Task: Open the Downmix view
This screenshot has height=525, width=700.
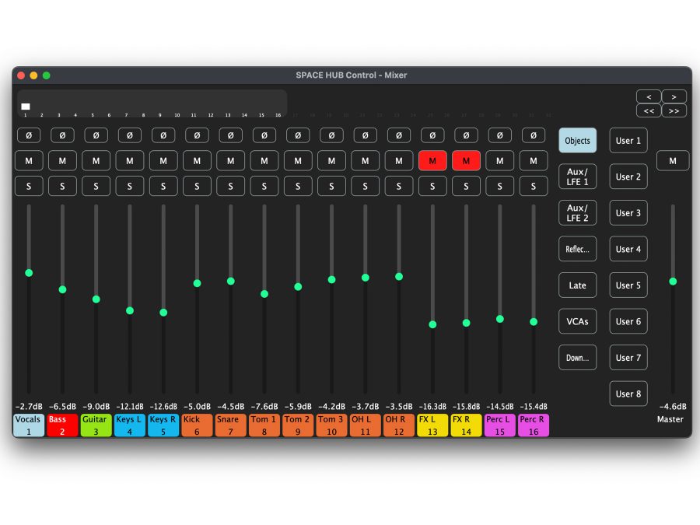Action: click(x=577, y=357)
